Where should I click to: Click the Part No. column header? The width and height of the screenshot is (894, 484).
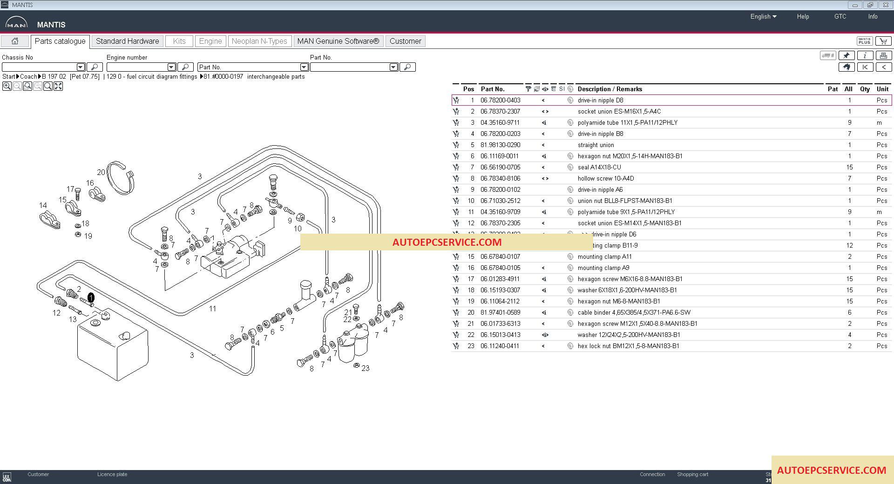(493, 89)
